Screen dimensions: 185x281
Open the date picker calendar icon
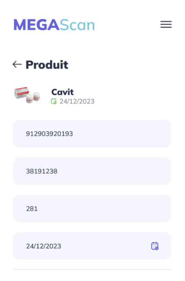coord(155,246)
